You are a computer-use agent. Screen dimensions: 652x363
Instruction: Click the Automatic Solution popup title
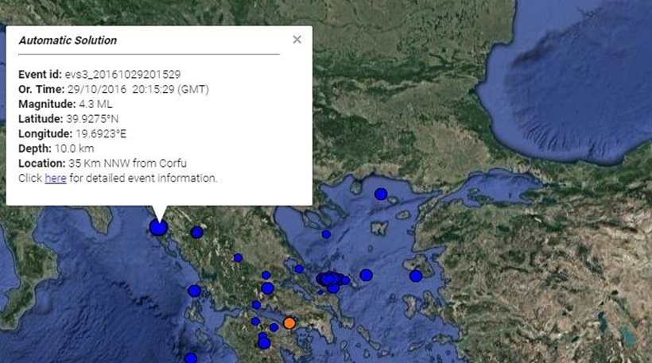tap(68, 41)
